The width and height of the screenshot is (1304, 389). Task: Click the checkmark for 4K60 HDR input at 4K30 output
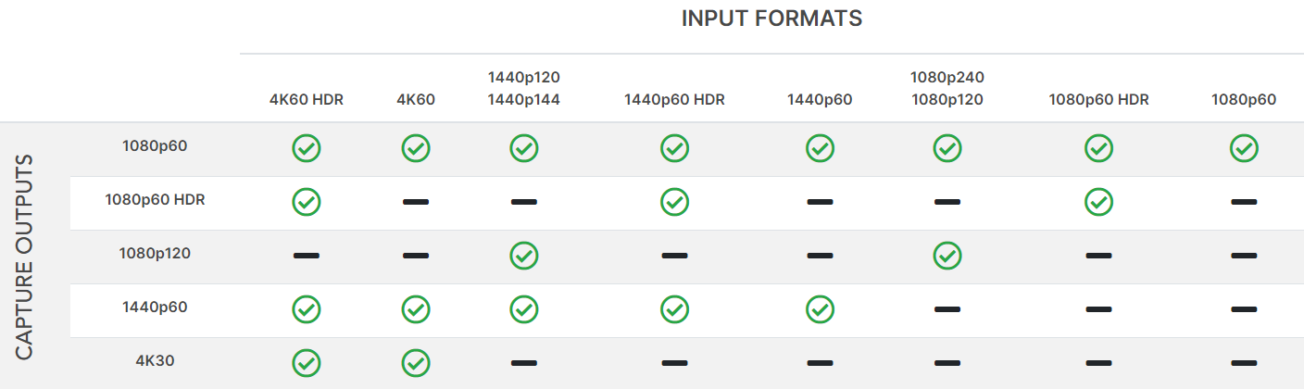coord(307,363)
